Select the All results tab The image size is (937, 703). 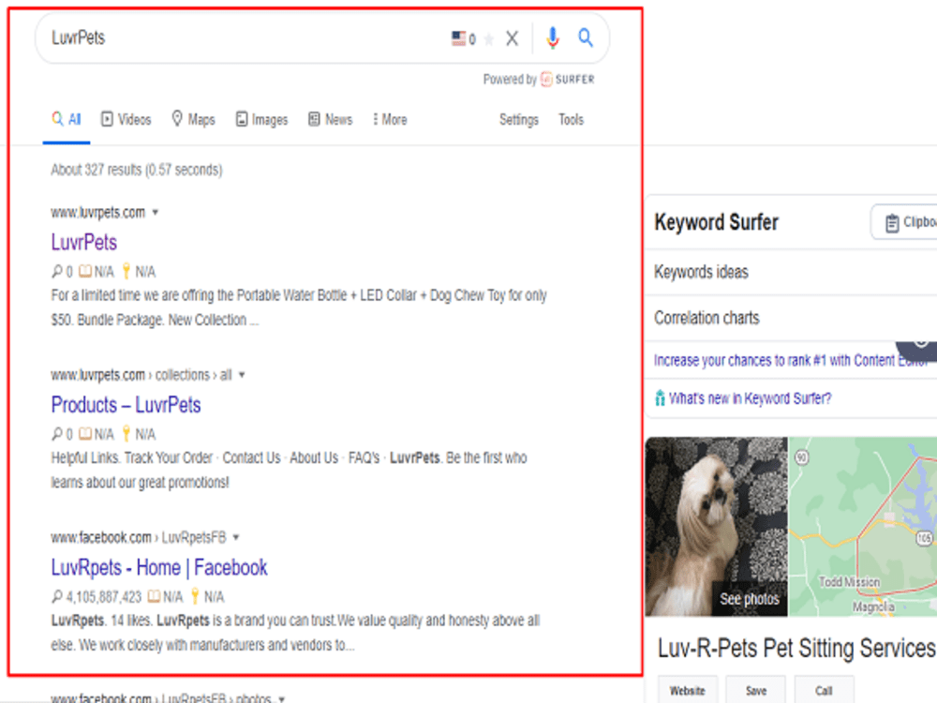[67, 120]
